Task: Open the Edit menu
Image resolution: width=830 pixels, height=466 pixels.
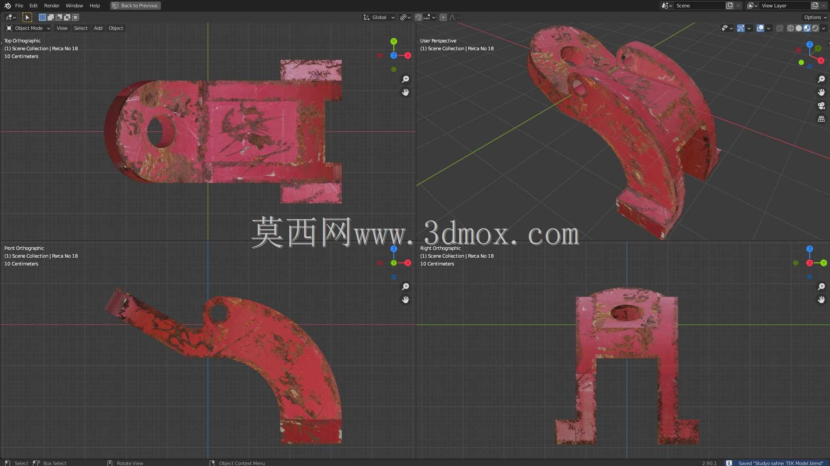Action: pos(33,6)
